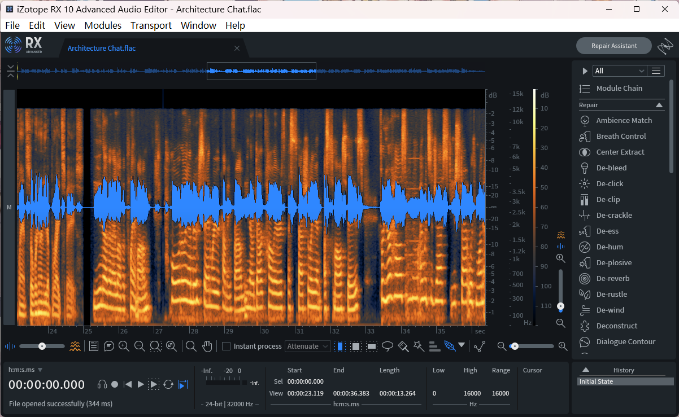Select the Lasso selection tool
This screenshot has width=679, height=417.
click(388, 346)
